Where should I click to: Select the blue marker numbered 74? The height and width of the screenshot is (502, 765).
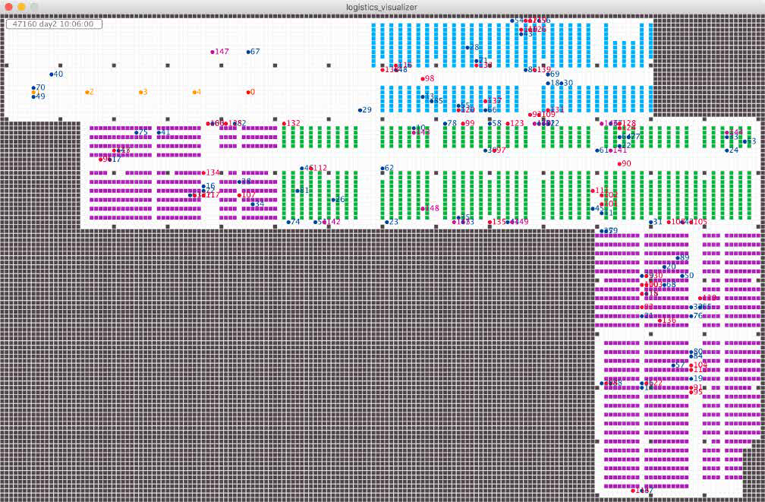click(288, 222)
